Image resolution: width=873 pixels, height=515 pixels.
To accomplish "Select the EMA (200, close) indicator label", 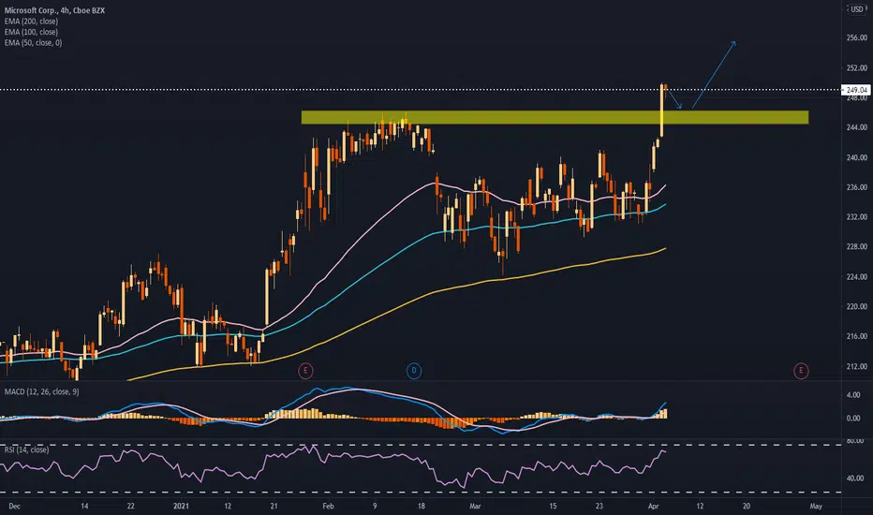I will click(31, 22).
